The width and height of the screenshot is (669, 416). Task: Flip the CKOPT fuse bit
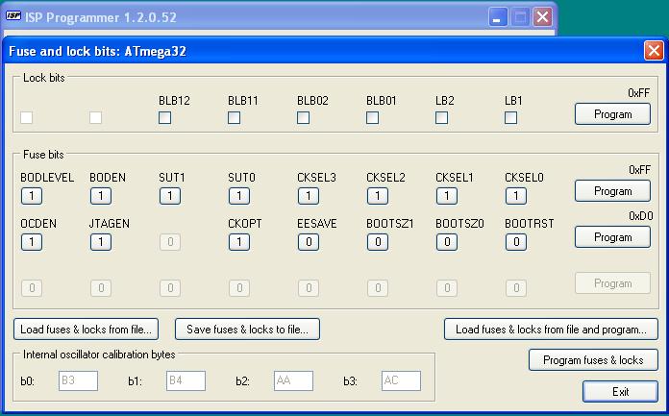click(239, 242)
